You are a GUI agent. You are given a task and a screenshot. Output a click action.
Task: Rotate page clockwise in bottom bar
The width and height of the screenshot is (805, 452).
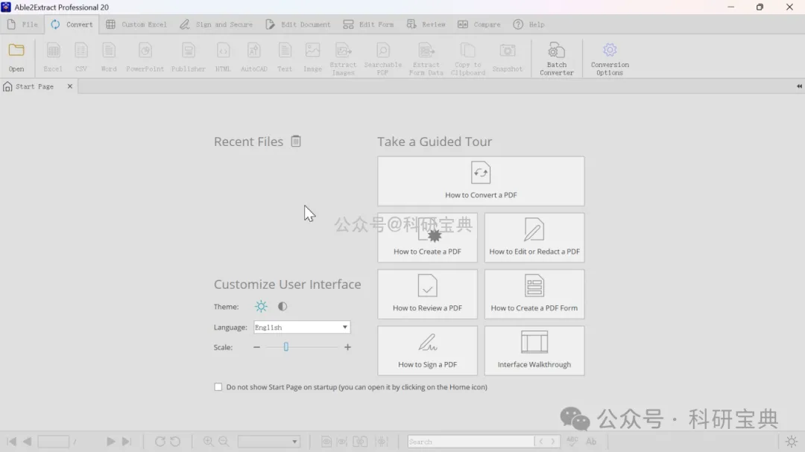(160, 442)
